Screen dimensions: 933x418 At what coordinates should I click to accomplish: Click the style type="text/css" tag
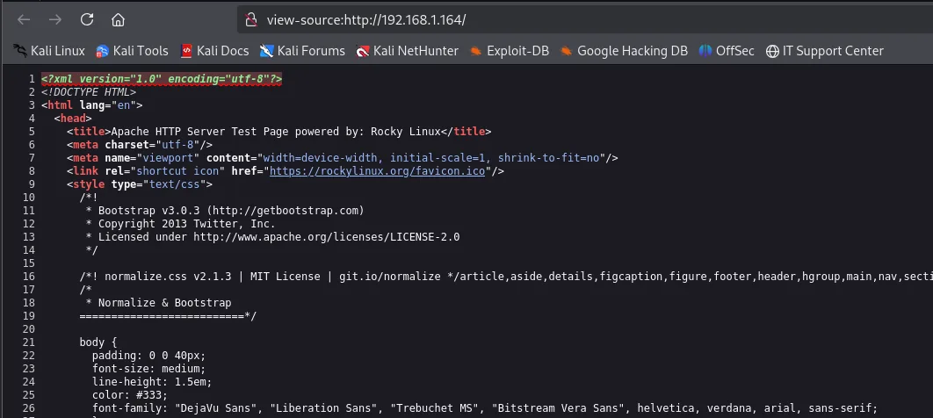click(139, 184)
